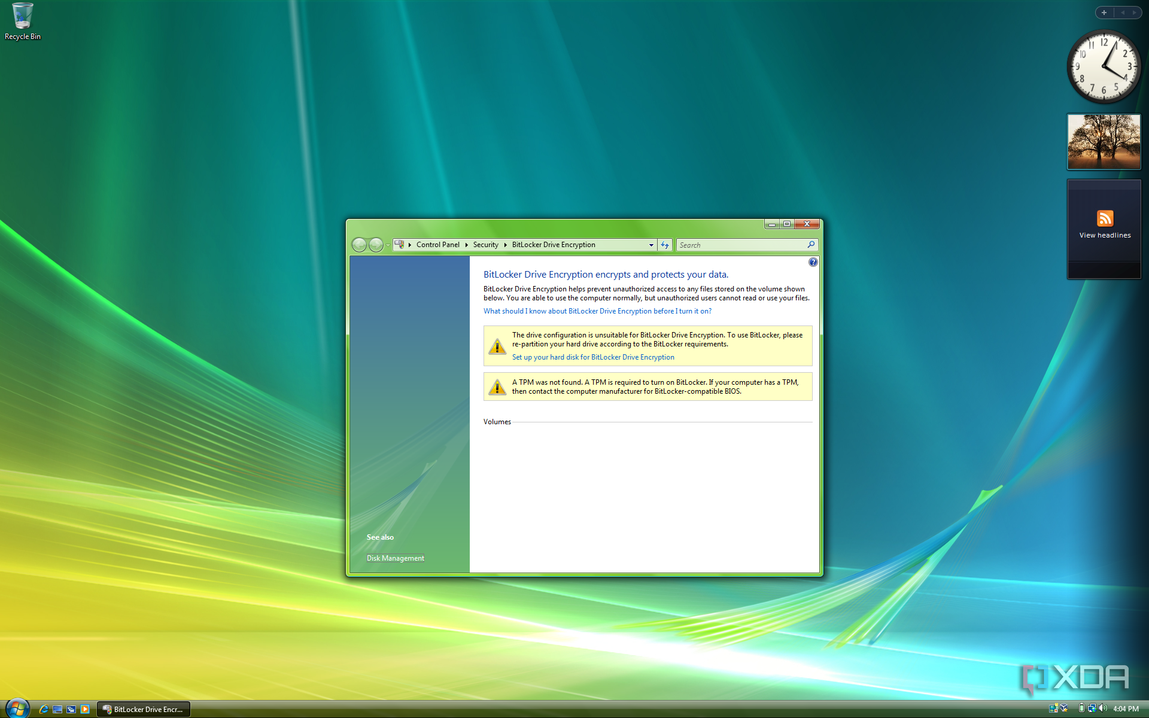Expand the arrow after Control Panel breadcrumb
1149x718 pixels.
click(466, 245)
